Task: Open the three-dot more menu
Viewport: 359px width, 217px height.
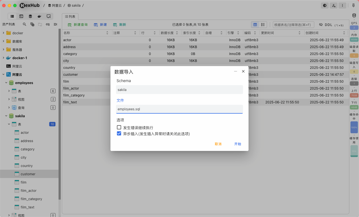Action: pyautogui.click(x=342, y=6)
